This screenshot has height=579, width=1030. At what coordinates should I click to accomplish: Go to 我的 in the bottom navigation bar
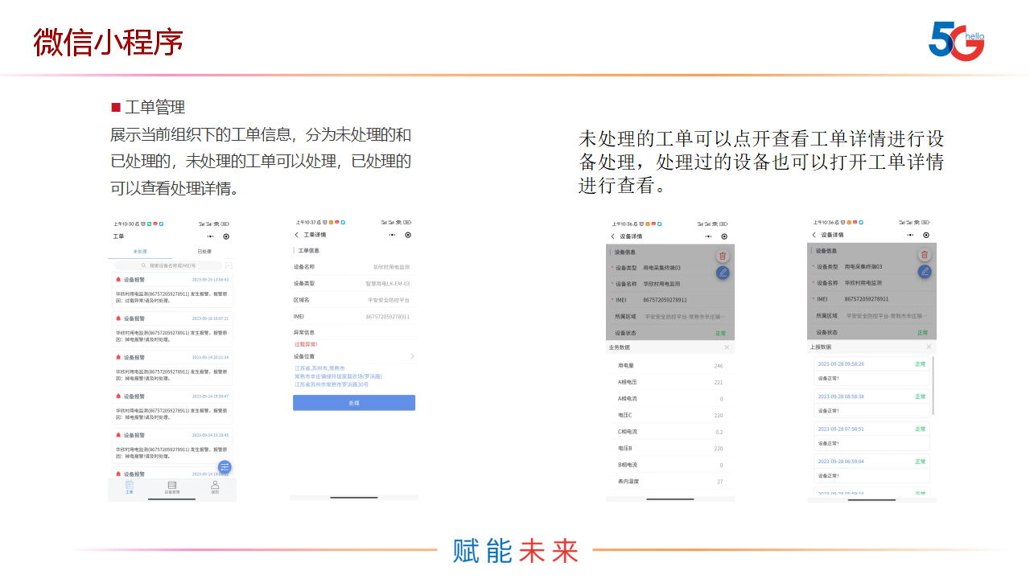(215, 487)
